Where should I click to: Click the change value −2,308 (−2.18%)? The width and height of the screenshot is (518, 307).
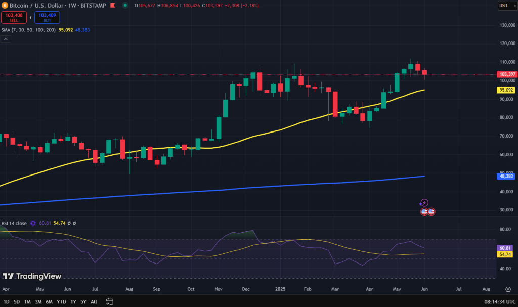point(242,5)
